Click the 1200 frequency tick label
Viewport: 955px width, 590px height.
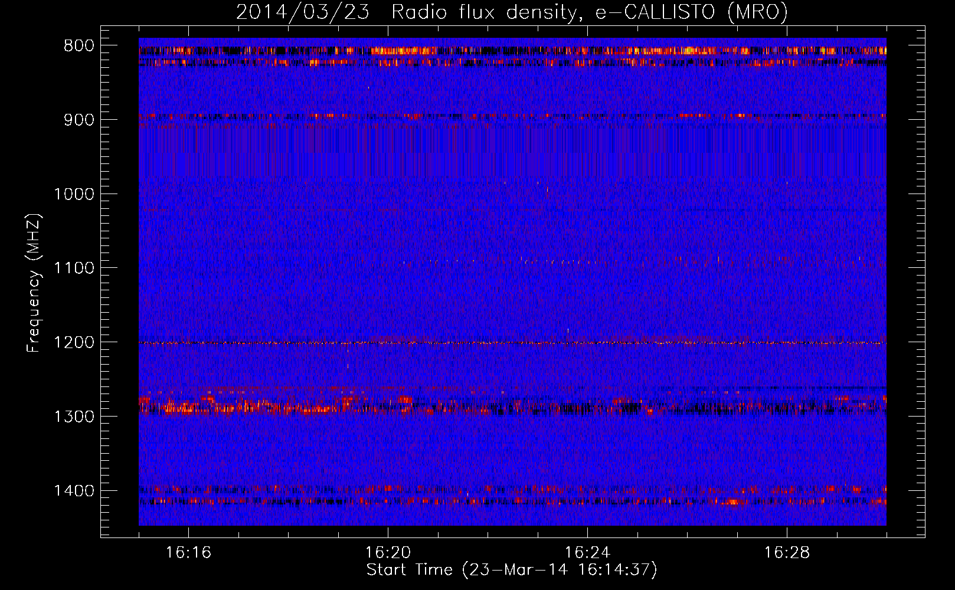tap(74, 342)
